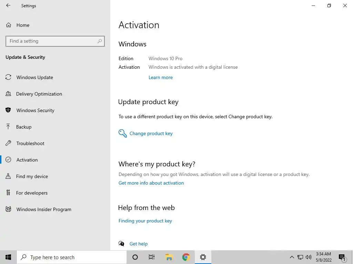Open the Action Center notifications icon
This screenshot has height=264, width=353.
342,257
